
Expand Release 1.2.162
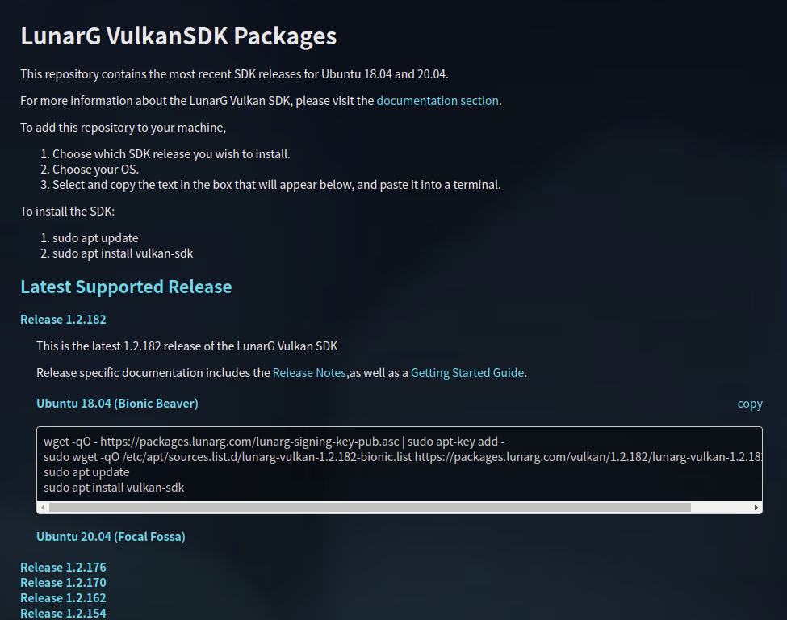(63, 597)
